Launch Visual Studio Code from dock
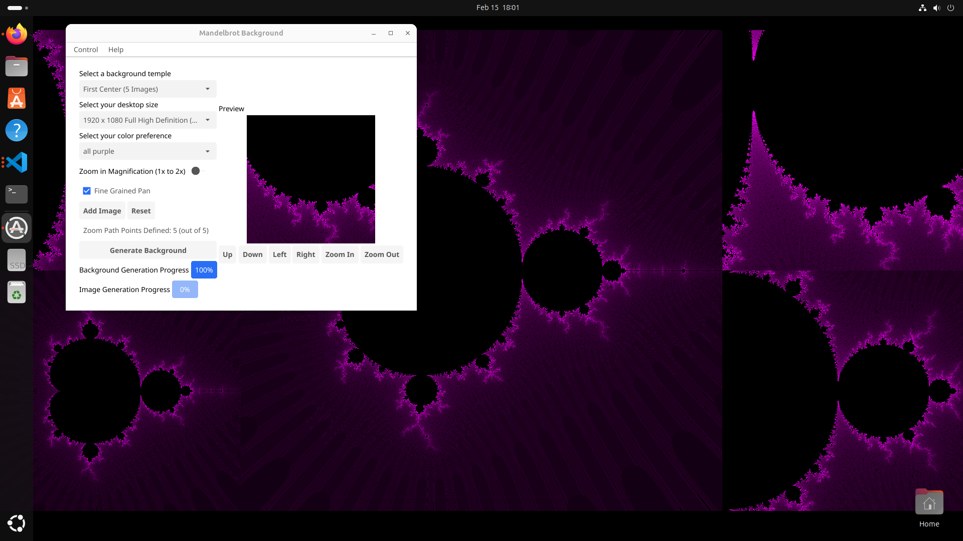The height and width of the screenshot is (541, 963). click(17, 162)
